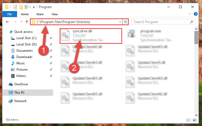Switch to the Details view layout icon

(189, 120)
